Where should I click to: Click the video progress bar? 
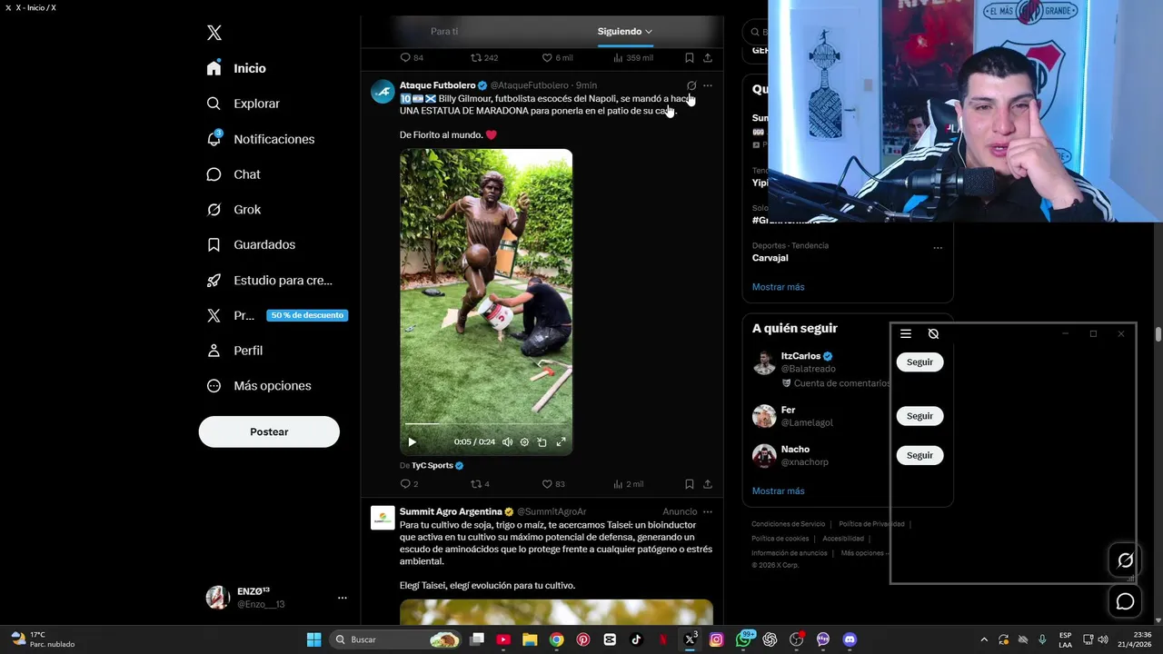tap(486, 424)
